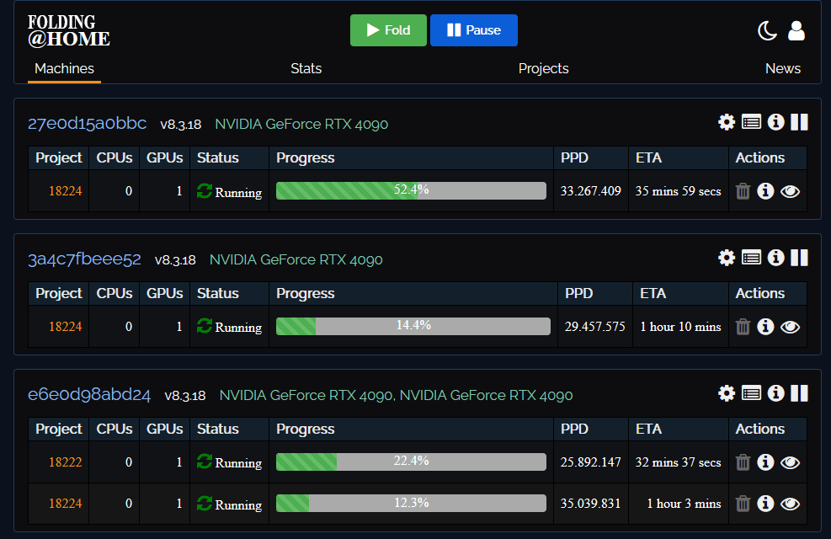Select PPD value 29.457.575
The image size is (831, 539).
(594, 327)
